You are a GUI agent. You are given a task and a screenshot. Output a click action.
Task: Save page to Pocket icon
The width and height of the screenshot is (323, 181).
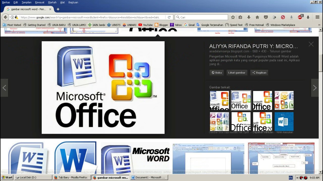(266, 17)
